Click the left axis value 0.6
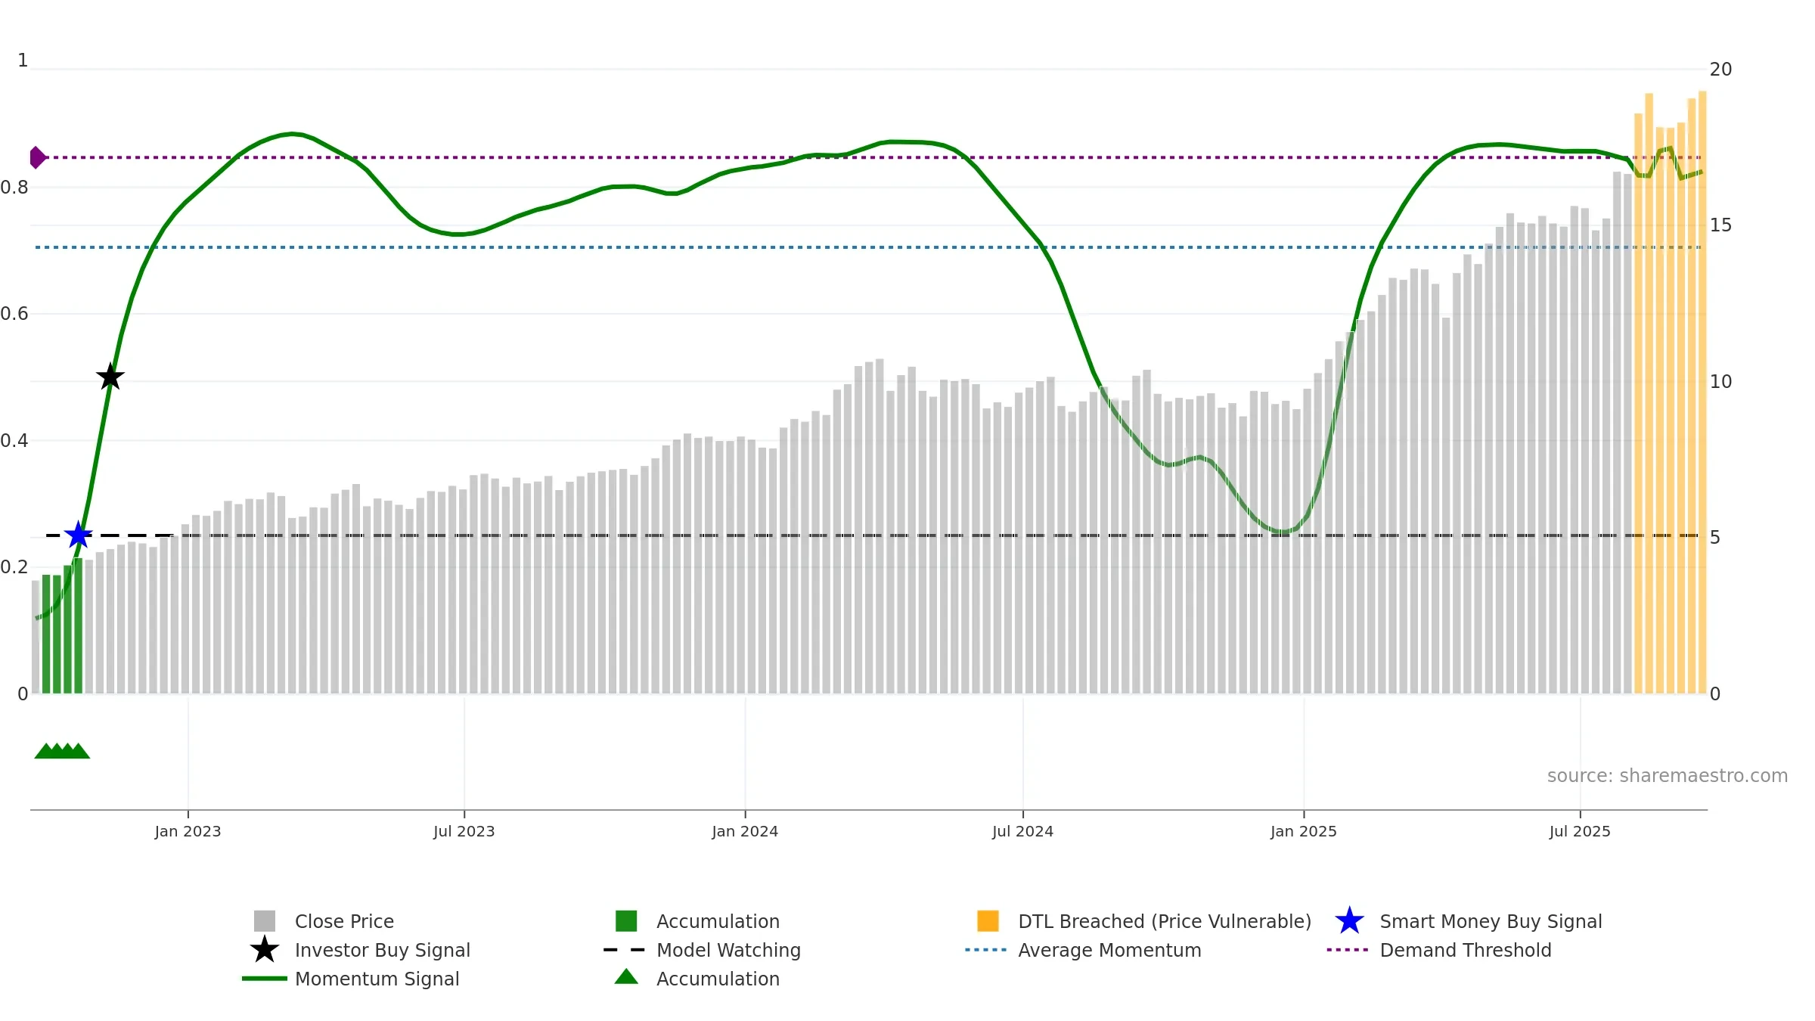 14,314
